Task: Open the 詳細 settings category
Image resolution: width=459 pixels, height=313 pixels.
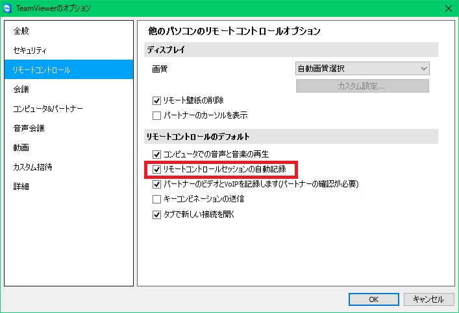Action: pyautogui.click(x=69, y=186)
